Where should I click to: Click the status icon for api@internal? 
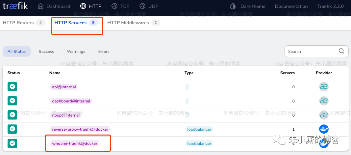click(12, 87)
